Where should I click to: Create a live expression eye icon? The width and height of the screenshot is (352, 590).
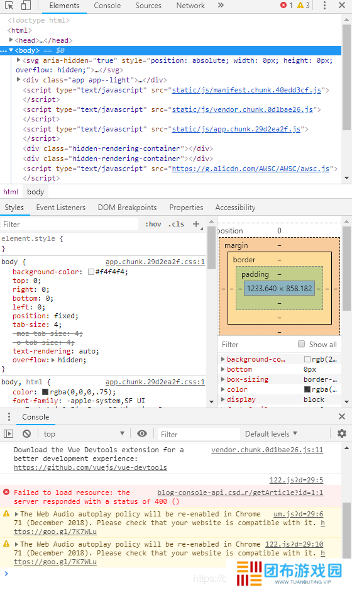[x=142, y=433]
